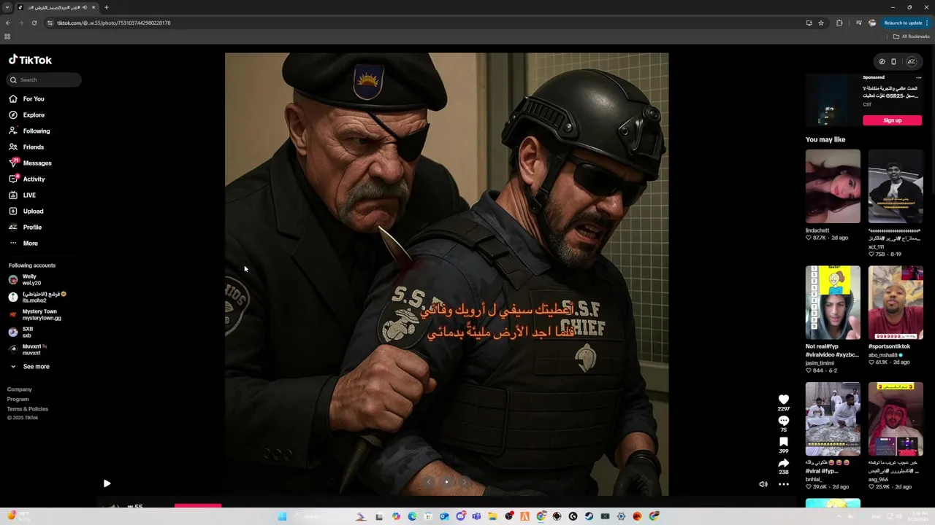Open the Upload page

pyautogui.click(x=26, y=211)
